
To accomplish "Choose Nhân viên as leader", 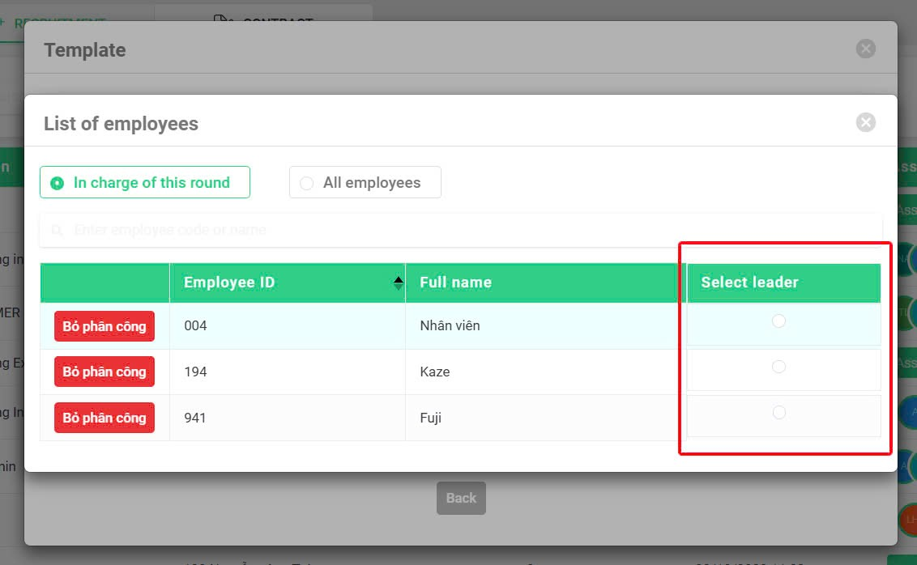I will point(778,321).
